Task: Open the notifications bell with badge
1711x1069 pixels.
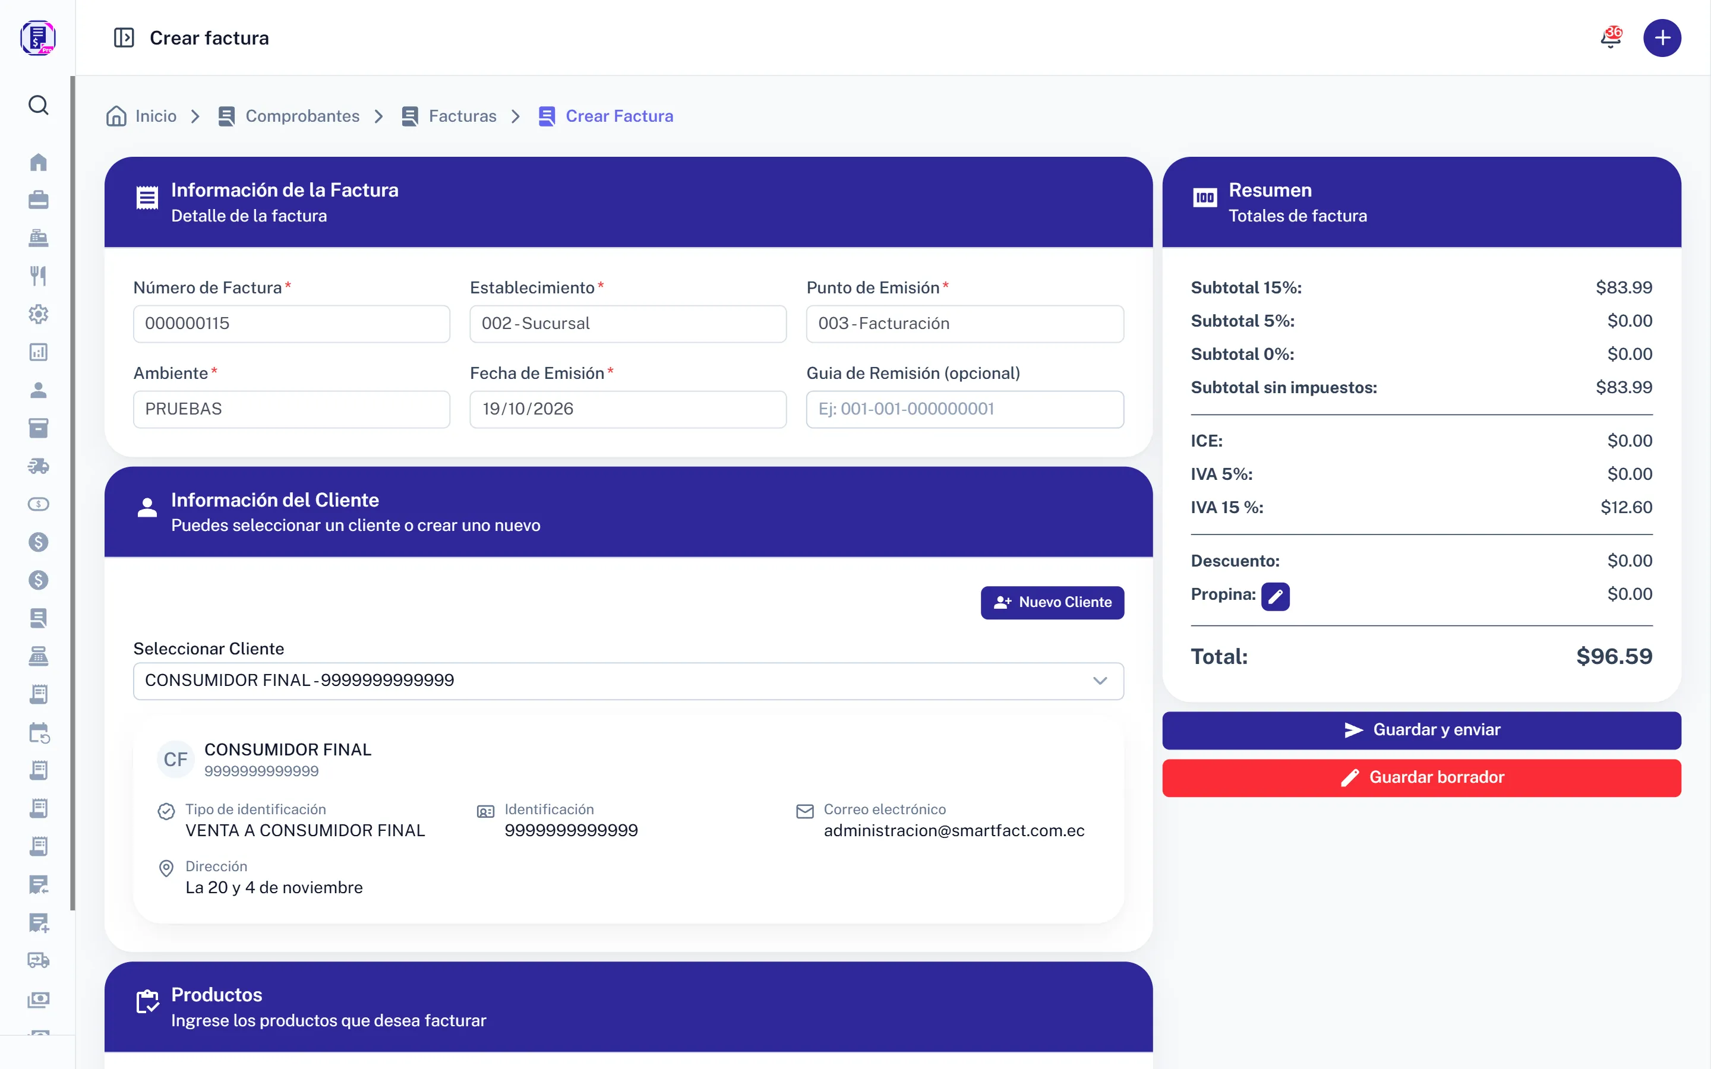Action: click(x=1611, y=37)
